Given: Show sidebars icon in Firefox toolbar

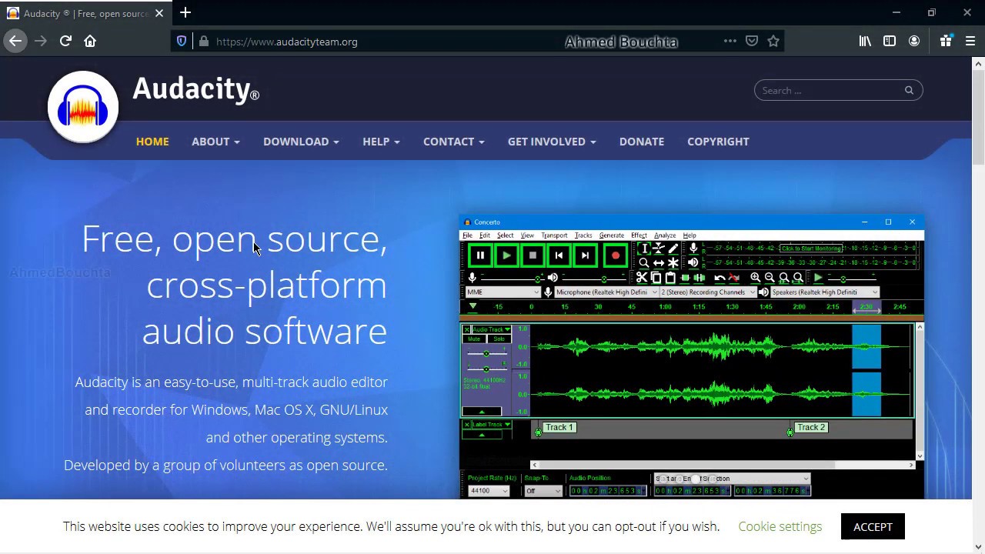Looking at the screenshot, I should tap(890, 42).
